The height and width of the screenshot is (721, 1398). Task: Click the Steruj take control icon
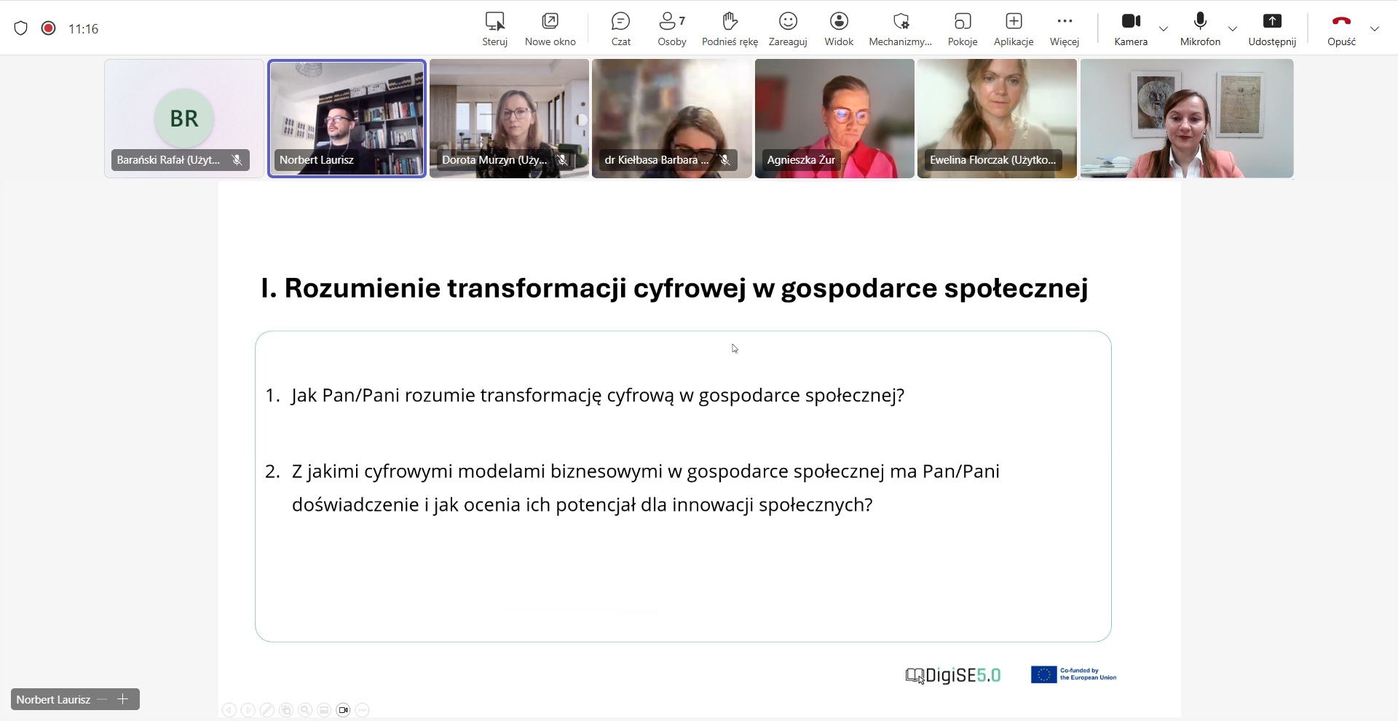click(x=495, y=28)
